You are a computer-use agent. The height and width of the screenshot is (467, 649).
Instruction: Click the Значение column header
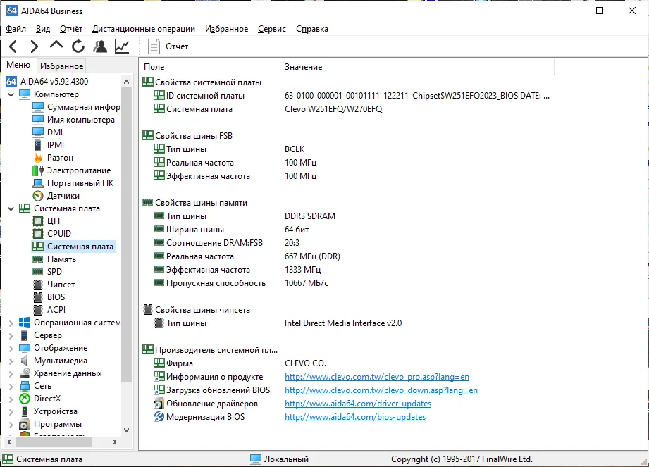(417, 67)
